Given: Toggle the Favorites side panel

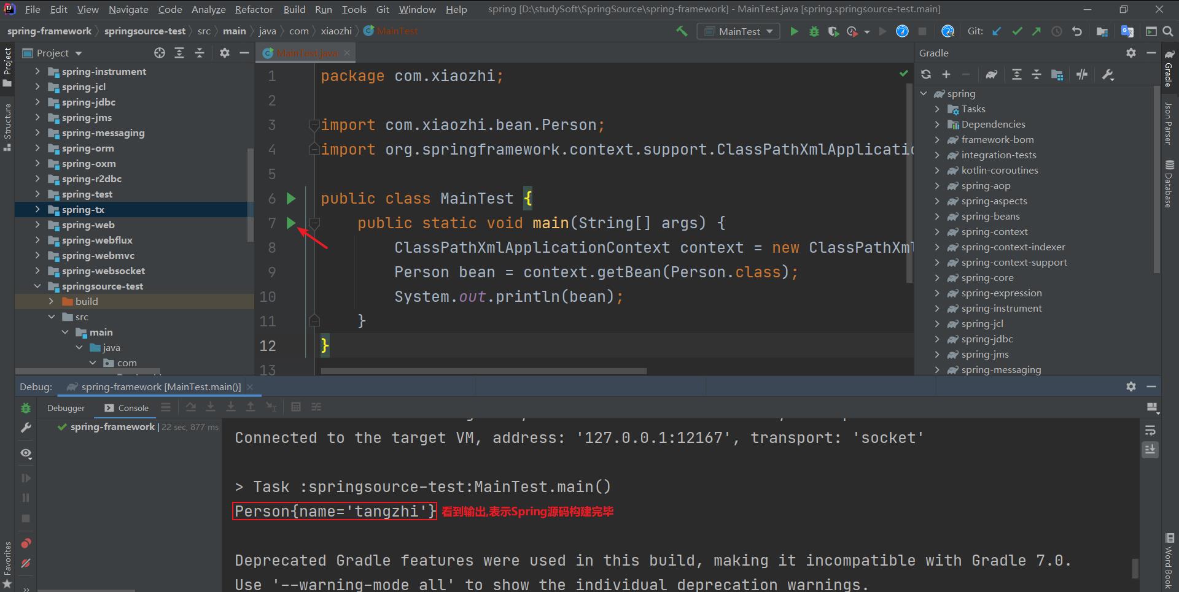Looking at the screenshot, I should [7, 564].
